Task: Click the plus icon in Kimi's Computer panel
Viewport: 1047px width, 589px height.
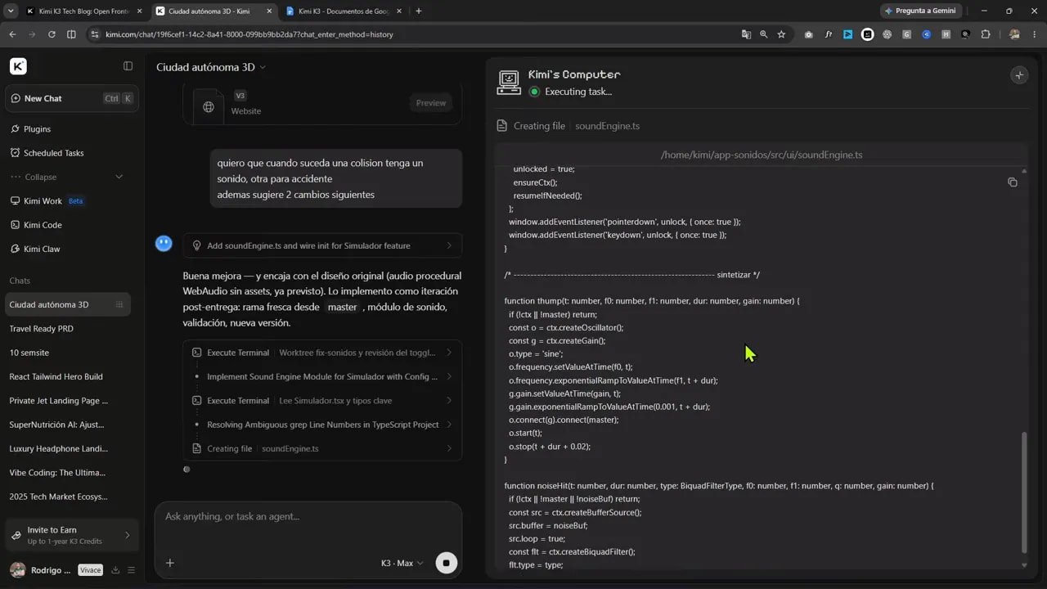Action: click(x=1019, y=75)
